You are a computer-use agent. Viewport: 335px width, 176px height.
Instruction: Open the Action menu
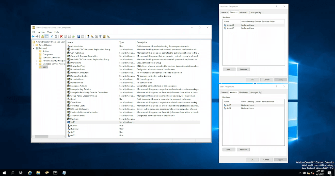point(41,32)
